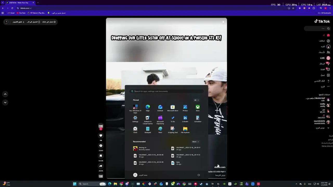Launch Calculator from Start menu
This screenshot has height=187, width=333.
[x=198, y=119]
